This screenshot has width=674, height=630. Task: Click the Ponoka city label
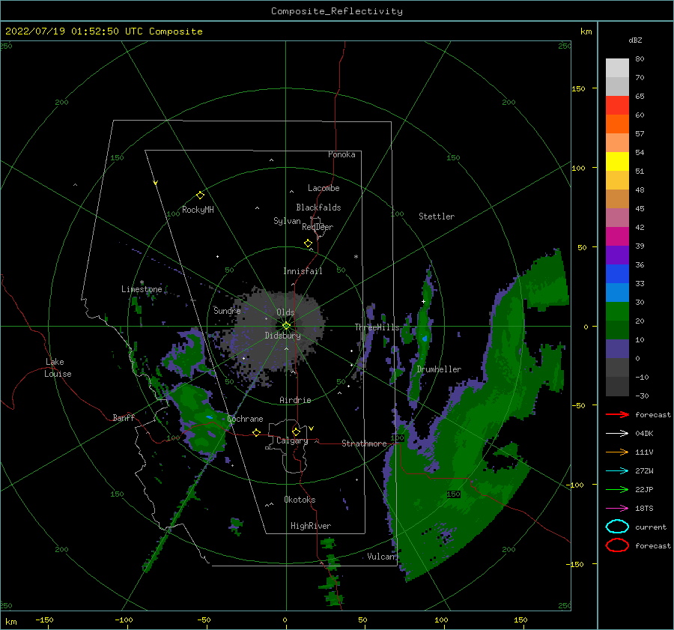tap(341, 154)
